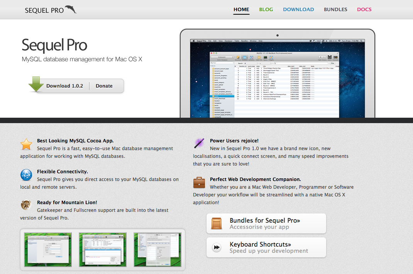
Task: Select BUNDLES in the top navigation
Action: (x=335, y=10)
